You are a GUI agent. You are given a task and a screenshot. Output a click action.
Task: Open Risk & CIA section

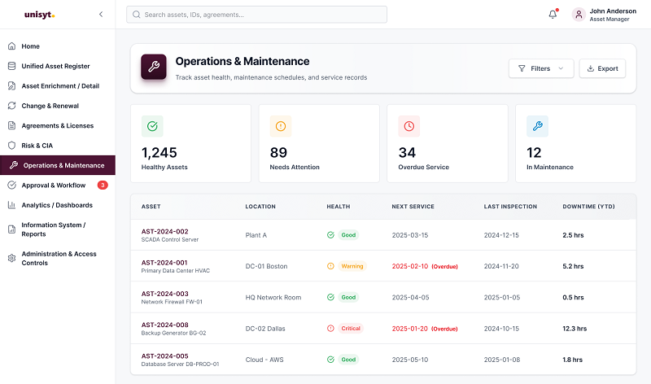pyautogui.click(x=37, y=146)
